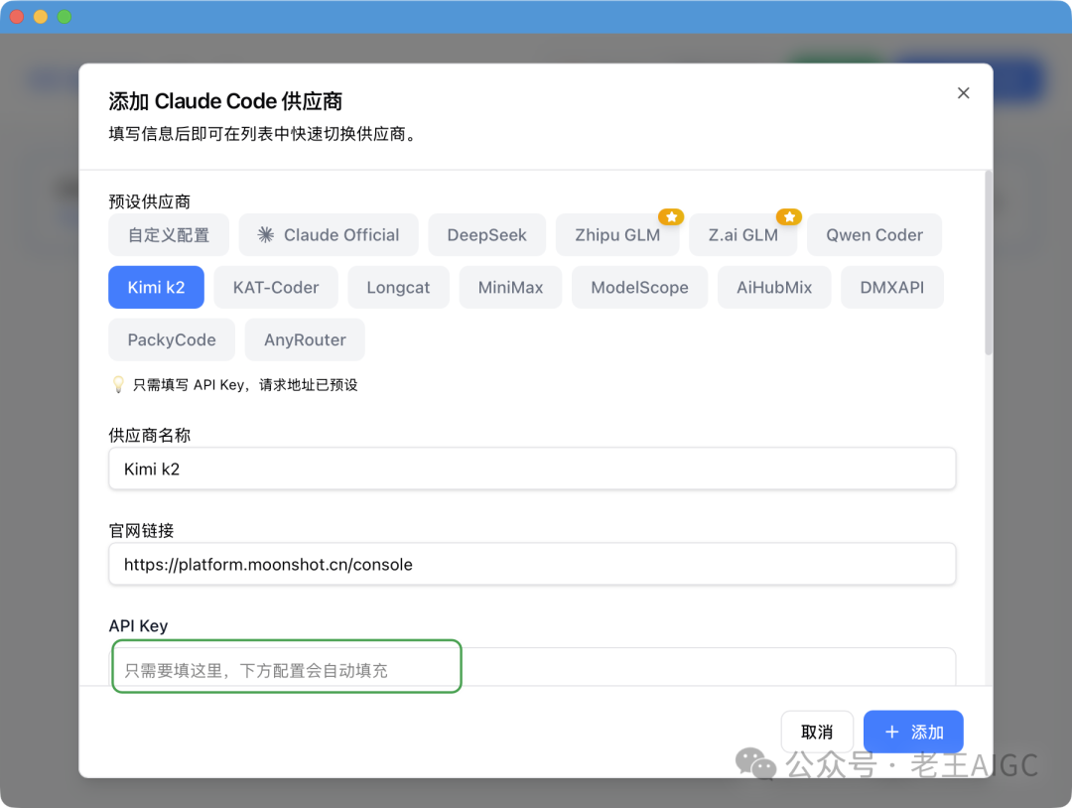1072x808 pixels.
Task: Click into the API Key field
Action: pos(532,667)
